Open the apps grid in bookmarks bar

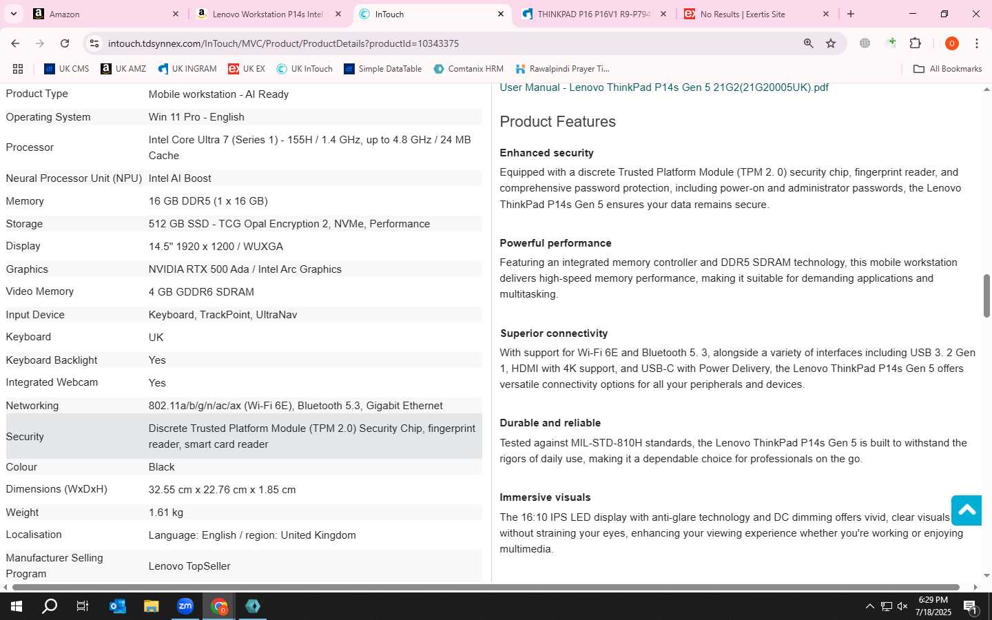pos(18,69)
